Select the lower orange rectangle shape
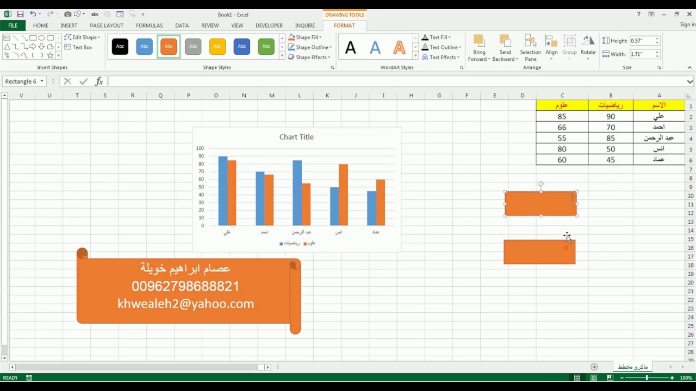 [x=539, y=252]
